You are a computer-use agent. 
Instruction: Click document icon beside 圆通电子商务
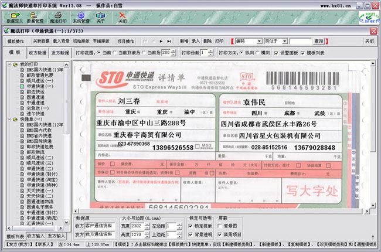(x=22, y=207)
